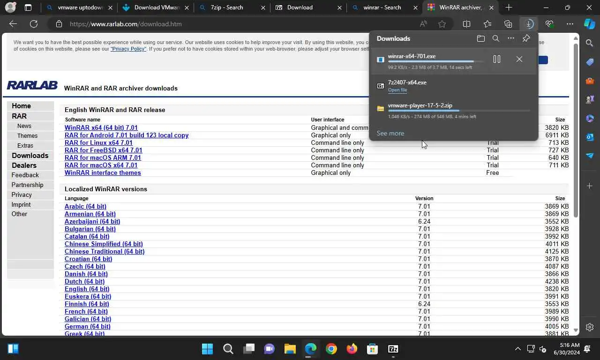Switch to the 7zip - Search tab
Viewport: 600px width, 360px height.
232,7
